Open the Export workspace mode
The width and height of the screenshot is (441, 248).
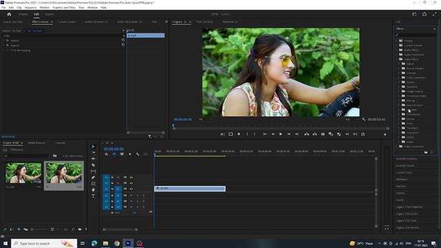tap(49, 14)
